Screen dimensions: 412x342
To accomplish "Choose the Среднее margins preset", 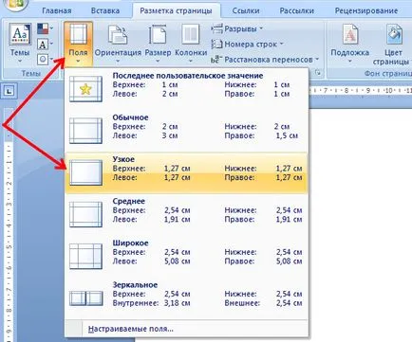I will (x=187, y=215).
